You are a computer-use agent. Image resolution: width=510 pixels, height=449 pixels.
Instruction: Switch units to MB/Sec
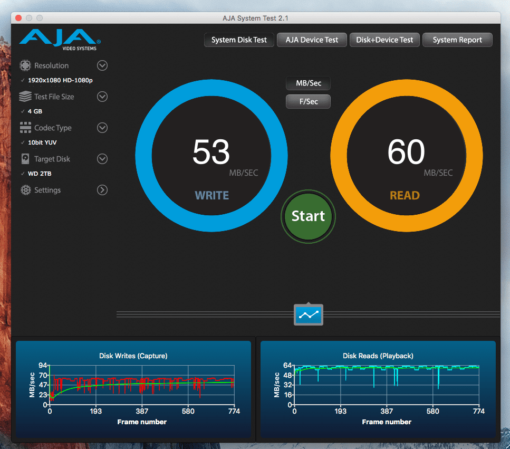coord(308,83)
